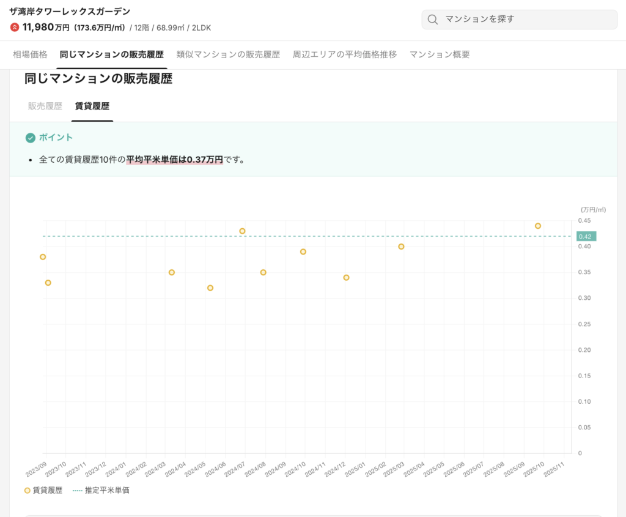Select the 賃貸履歴 sub-tab
626x517 pixels.
[x=92, y=106]
